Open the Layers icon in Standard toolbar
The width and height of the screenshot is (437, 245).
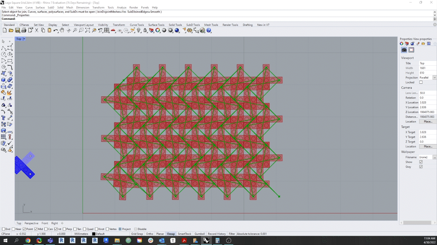click(x=152, y=30)
